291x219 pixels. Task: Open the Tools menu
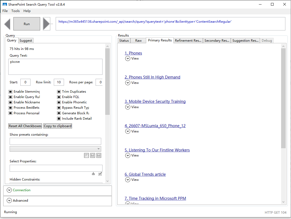[x=15, y=11]
